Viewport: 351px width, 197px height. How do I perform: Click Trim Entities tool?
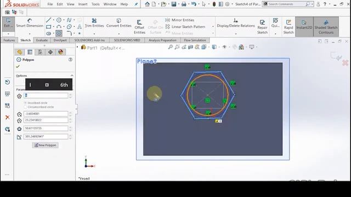[x=94, y=23]
